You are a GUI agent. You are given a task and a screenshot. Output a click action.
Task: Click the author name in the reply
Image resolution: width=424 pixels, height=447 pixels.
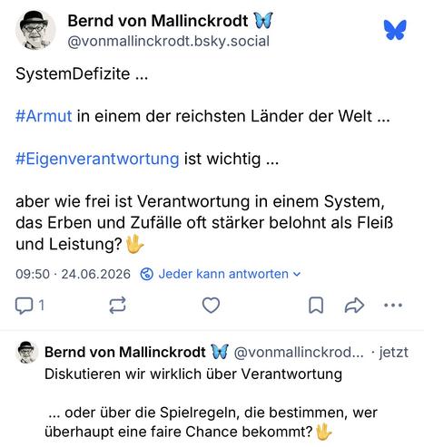[125, 352]
